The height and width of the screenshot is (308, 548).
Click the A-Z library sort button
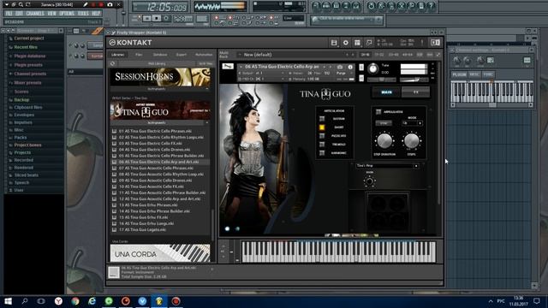coord(205,63)
